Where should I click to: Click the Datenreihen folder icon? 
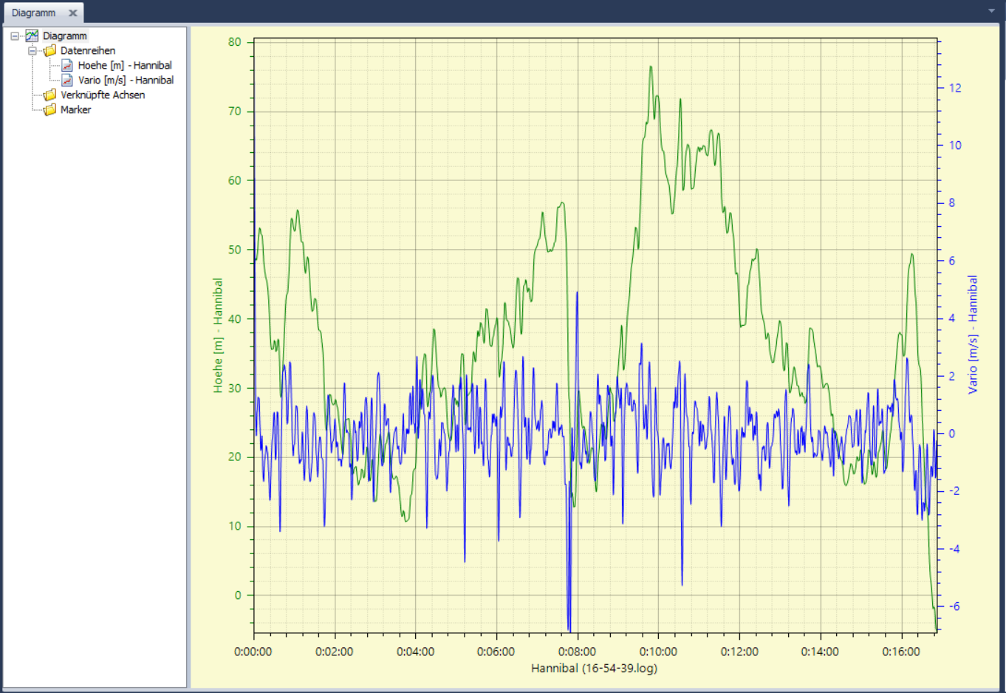point(49,51)
